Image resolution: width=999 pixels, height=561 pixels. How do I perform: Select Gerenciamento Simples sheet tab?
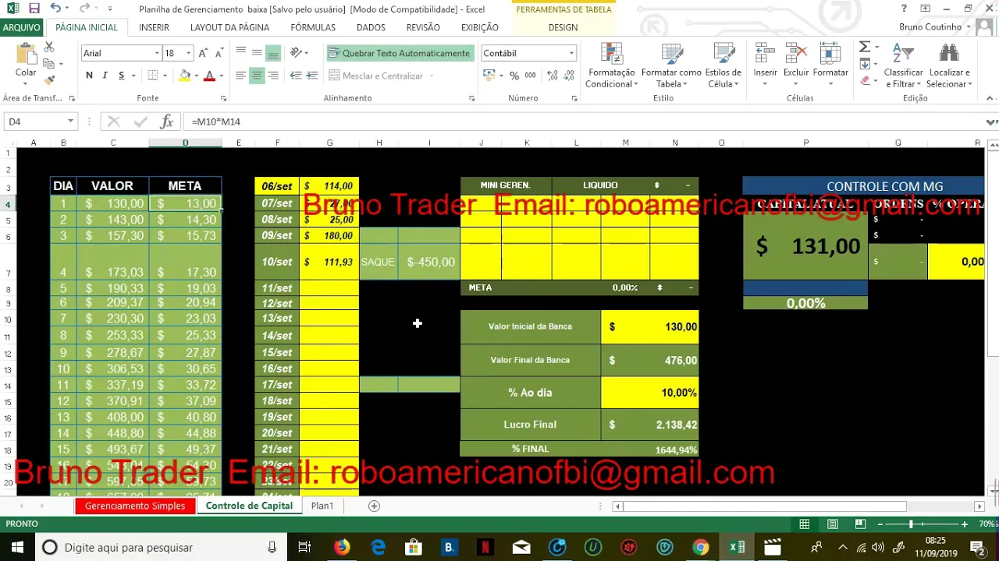click(135, 506)
